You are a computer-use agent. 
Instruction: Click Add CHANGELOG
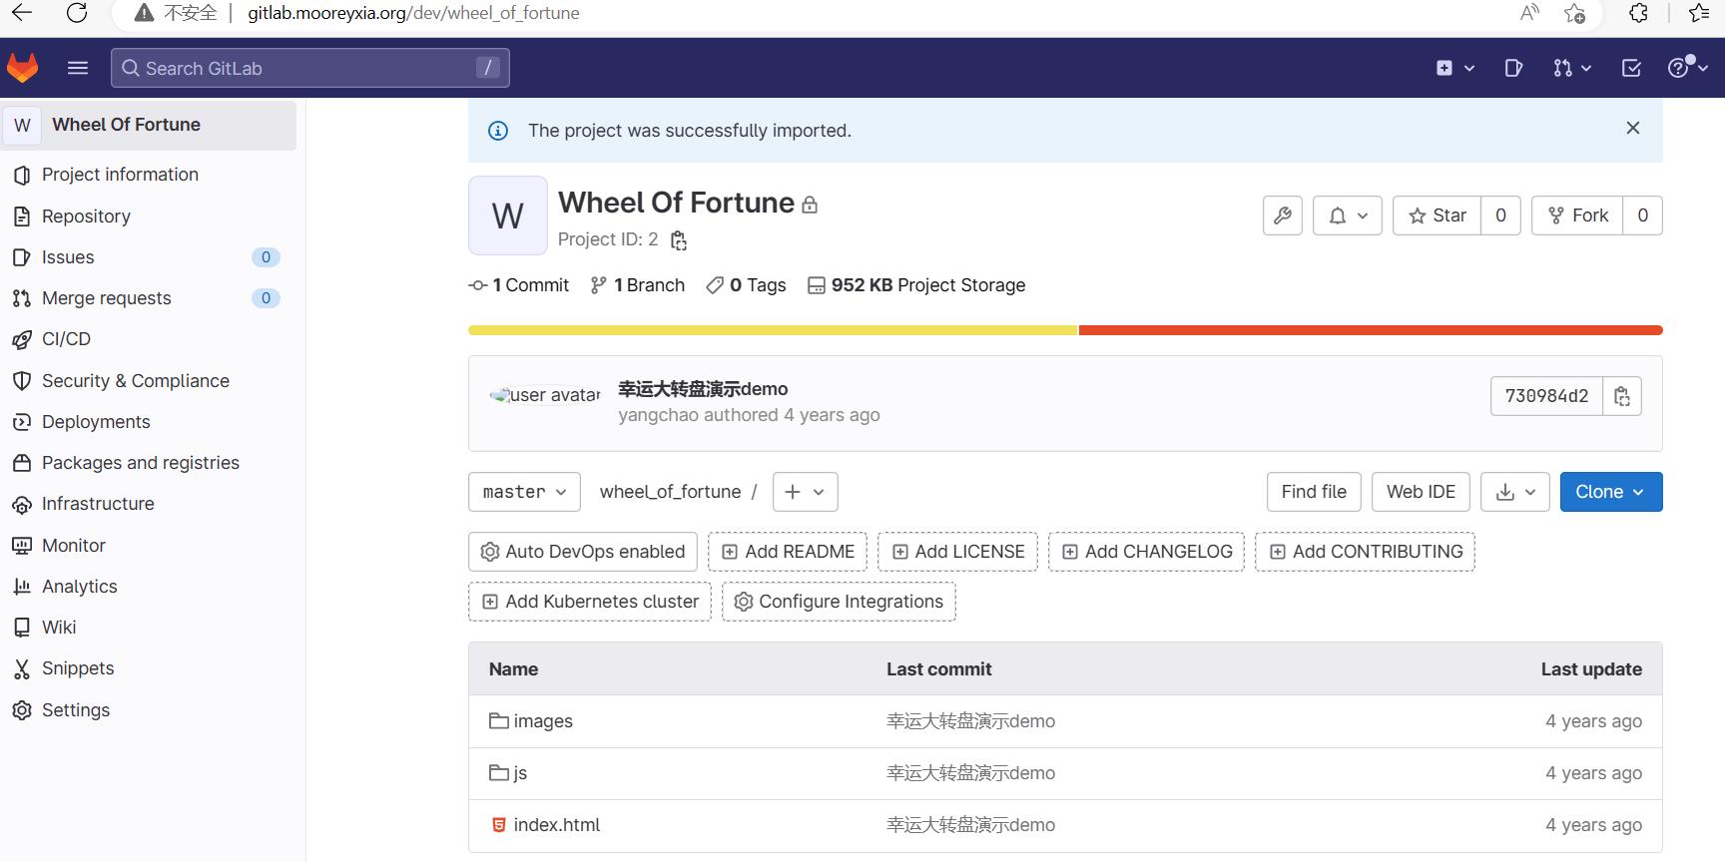click(1146, 552)
